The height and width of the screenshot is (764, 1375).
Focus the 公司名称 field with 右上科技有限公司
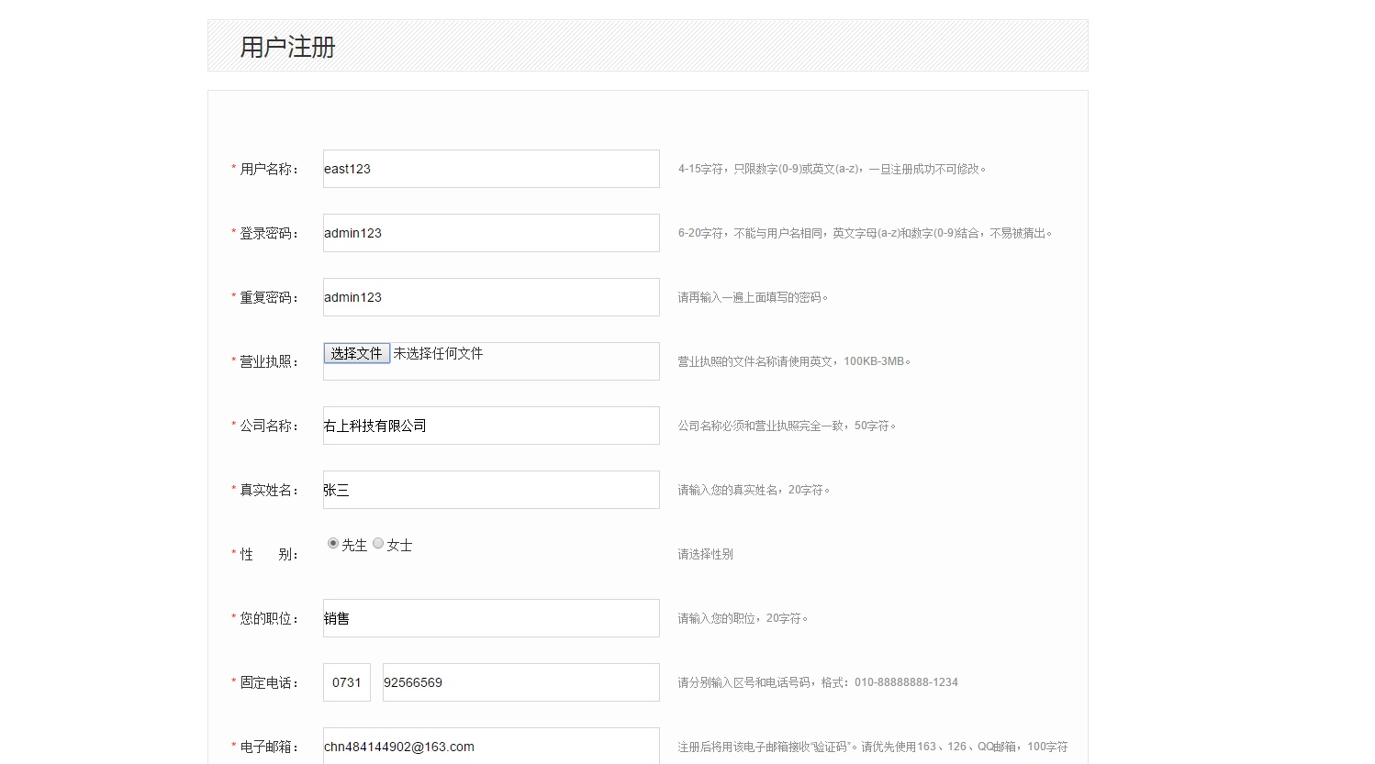[x=490, y=426]
